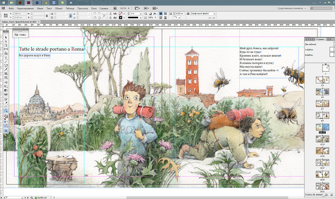Select the Direct Selection tool
Image resolution: width=335 pixels, height=199 pixels.
tap(6, 41)
